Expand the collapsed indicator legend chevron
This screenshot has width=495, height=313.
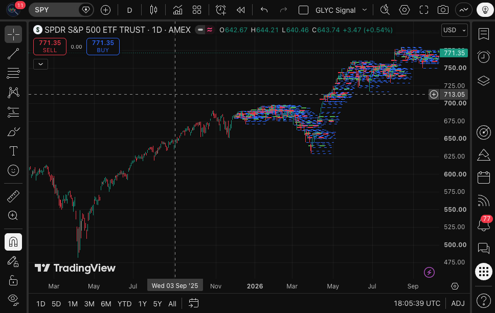click(41, 64)
